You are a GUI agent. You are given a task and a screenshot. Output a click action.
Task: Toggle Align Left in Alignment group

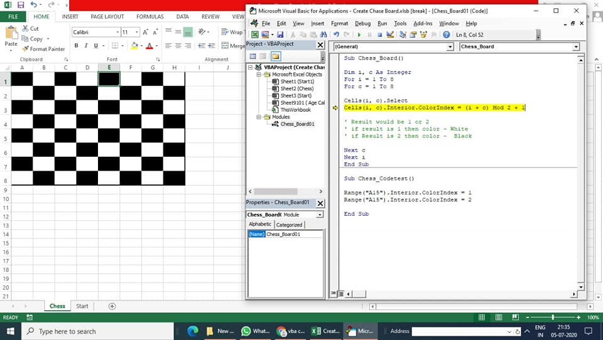168,46
